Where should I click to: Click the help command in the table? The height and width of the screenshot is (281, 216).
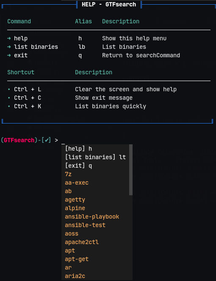point(21,38)
